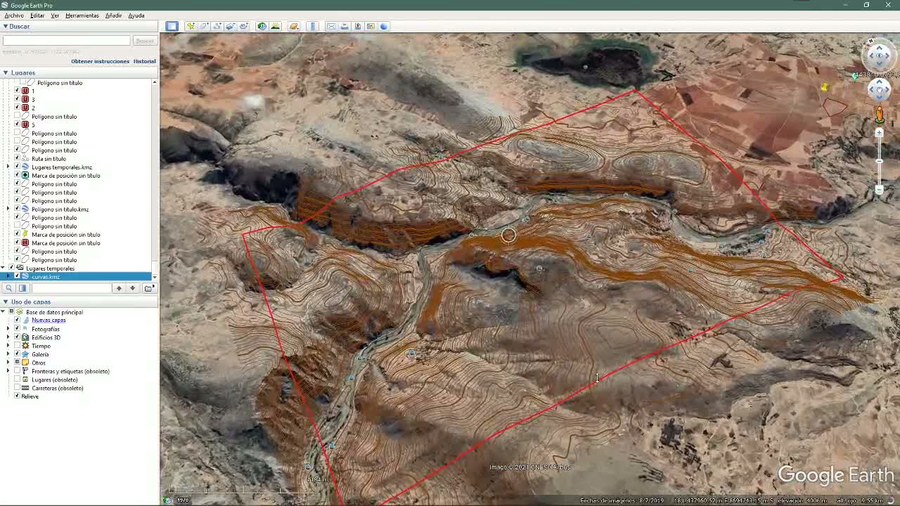Screen dimensions: 900x506
Task: Open the Ayuda menu
Action: [x=136, y=15]
